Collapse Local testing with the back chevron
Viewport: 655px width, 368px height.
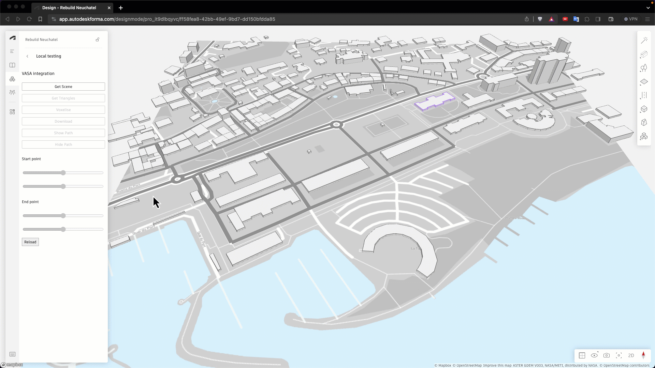pos(27,56)
